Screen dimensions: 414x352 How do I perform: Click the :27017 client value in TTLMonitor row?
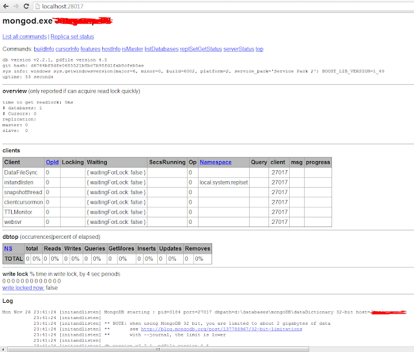click(279, 212)
